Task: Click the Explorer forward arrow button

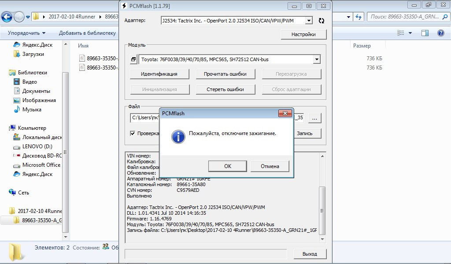Action: pos(19,17)
